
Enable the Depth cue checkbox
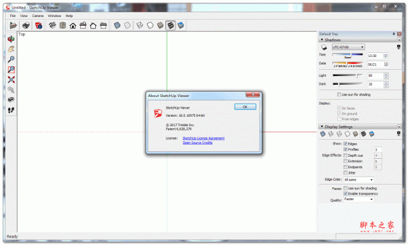pos(345,155)
